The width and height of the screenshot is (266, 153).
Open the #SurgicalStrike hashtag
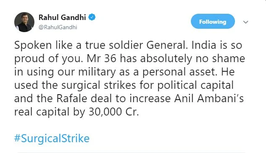[x=52, y=138]
